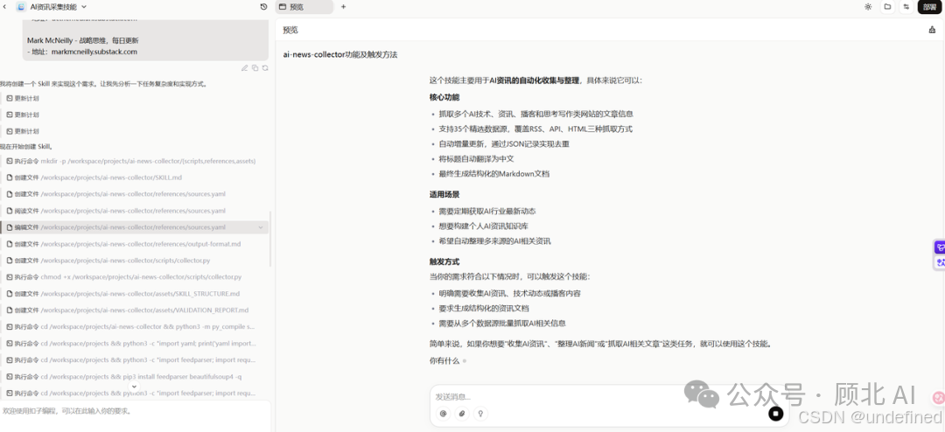The height and width of the screenshot is (432, 945).
Task: Click the file icon beside output-format.md
Action: (x=10, y=244)
